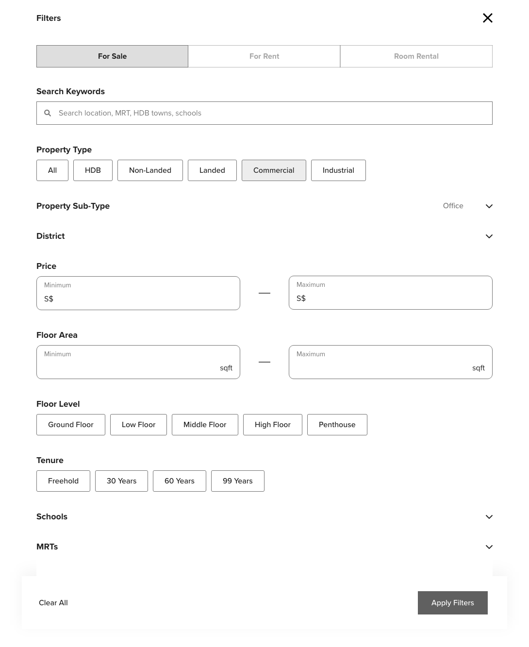Click the Minimum floor area field
Viewport: 529px width, 647px height.
(x=138, y=362)
